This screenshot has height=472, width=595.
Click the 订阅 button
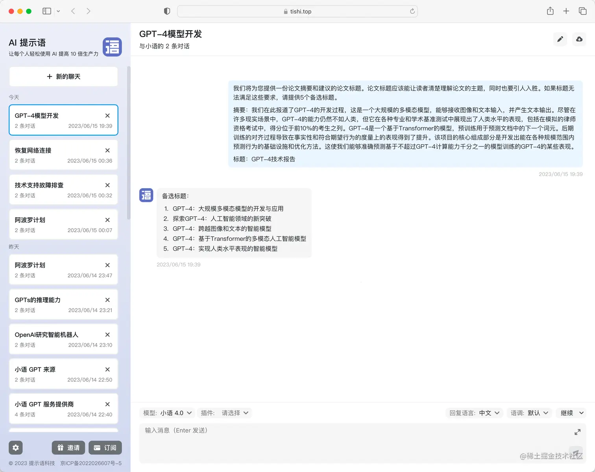(105, 448)
